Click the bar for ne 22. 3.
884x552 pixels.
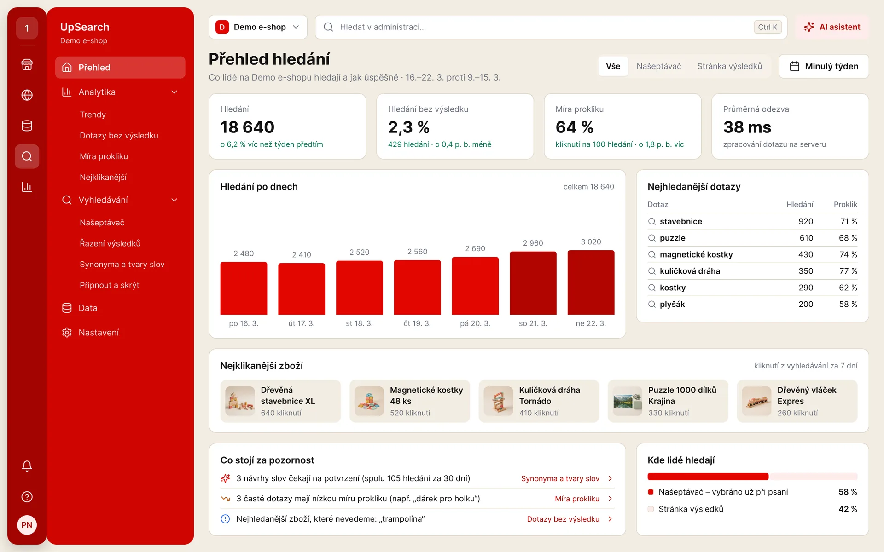click(591, 282)
